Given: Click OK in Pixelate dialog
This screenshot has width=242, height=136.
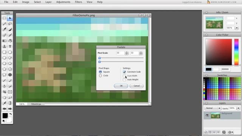Looking at the screenshot, I should [121, 86].
